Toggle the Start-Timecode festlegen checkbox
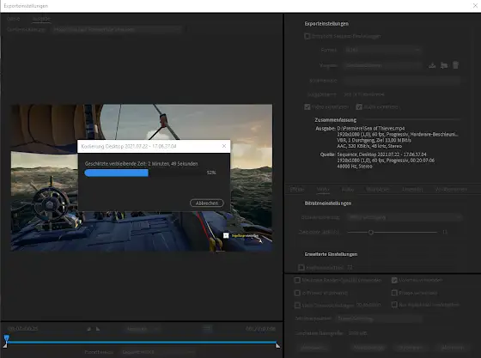Image resolution: width=481 pixels, height=358 pixels. (x=297, y=305)
